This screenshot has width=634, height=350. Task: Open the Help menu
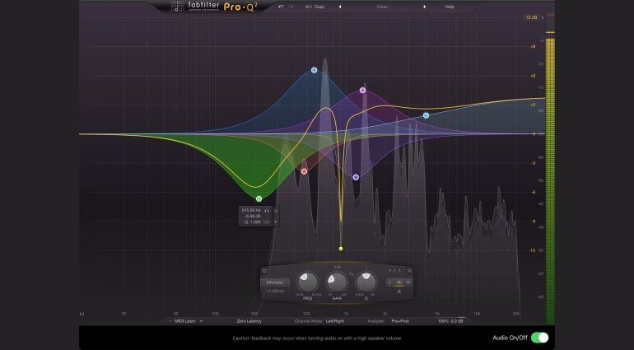(x=450, y=7)
